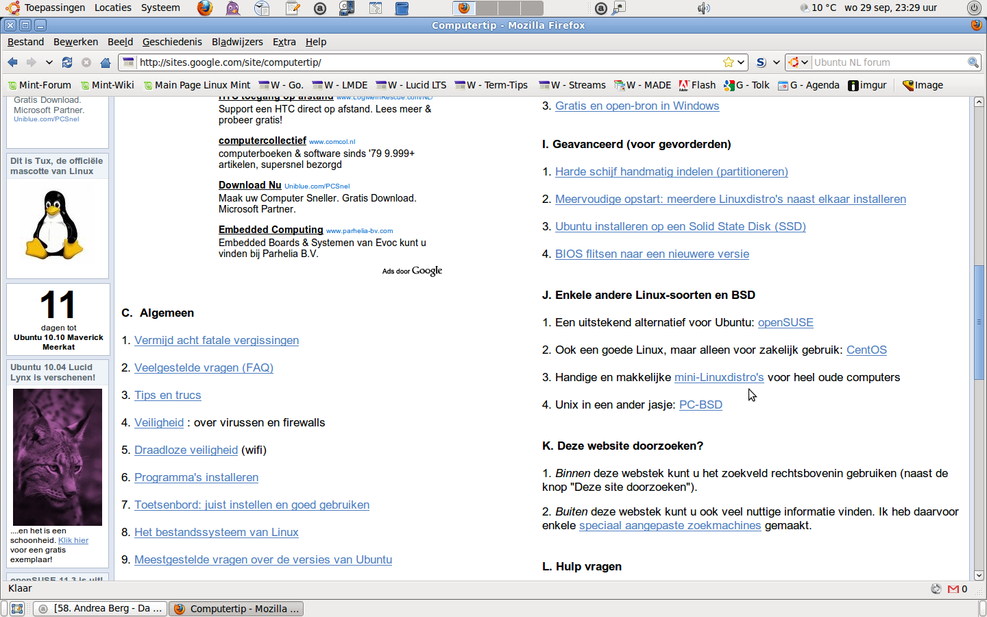Viewport: 987px width, 617px height.
Task: Open 'Harde schijf handmatig indelen' link
Action: point(672,172)
